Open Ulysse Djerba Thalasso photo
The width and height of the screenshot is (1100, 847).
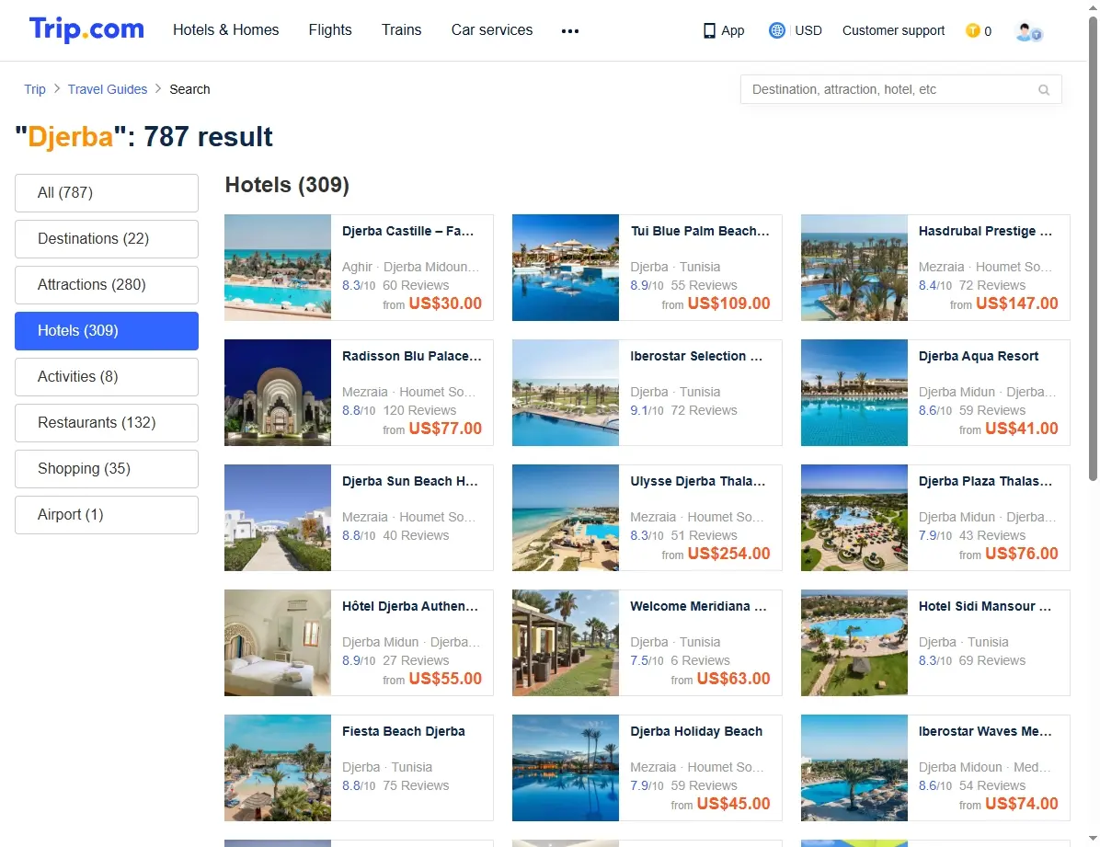point(566,518)
